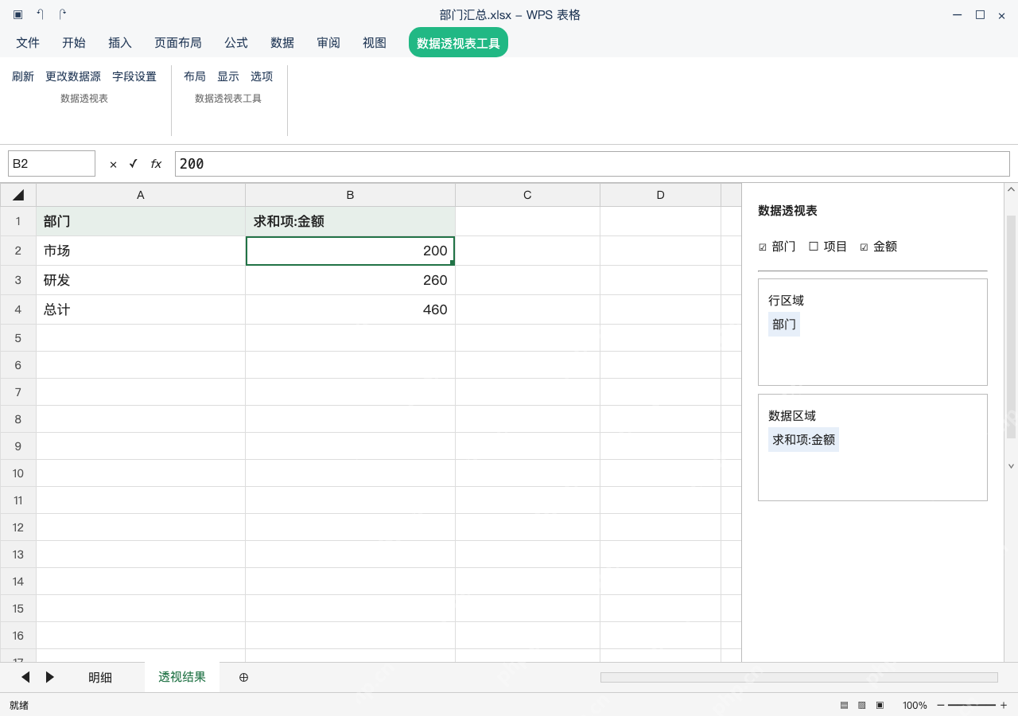Open the 文件 menu

click(28, 43)
